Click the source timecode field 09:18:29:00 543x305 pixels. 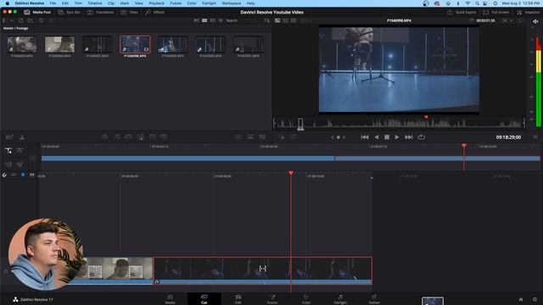(508, 137)
